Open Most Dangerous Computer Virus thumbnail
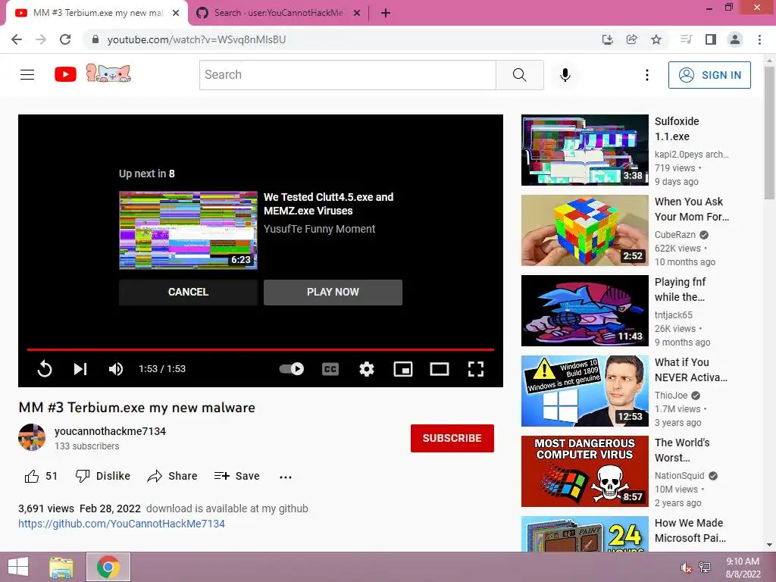The height and width of the screenshot is (582, 776). click(x=584, y=471)
